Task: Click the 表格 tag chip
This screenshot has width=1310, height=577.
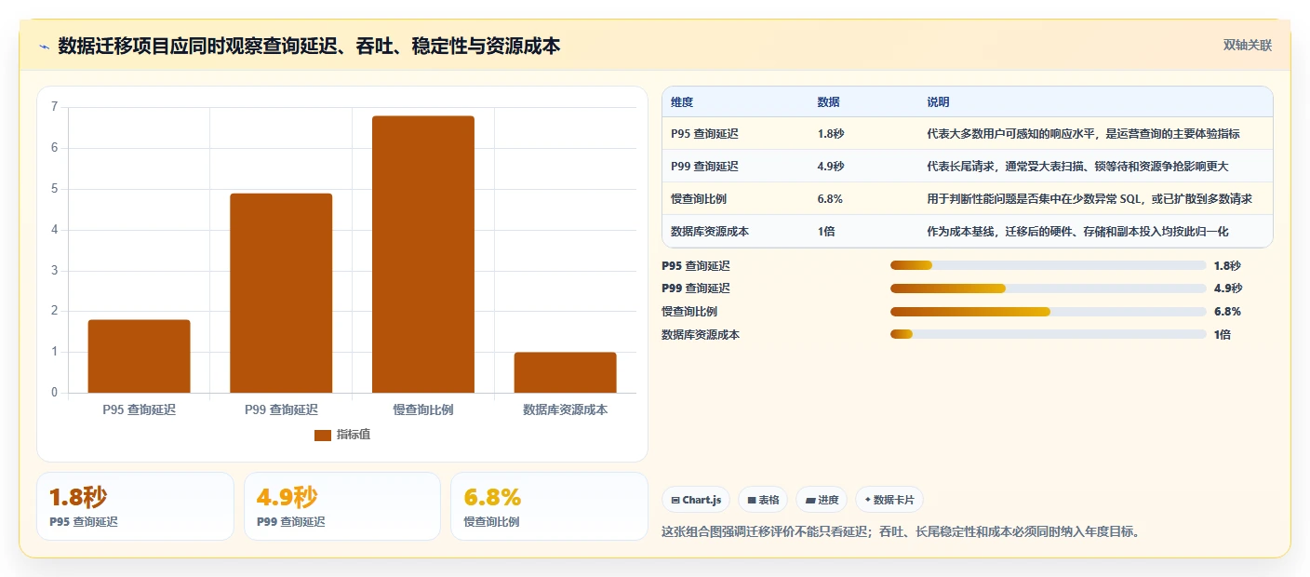Action: (x=763, y=500)
